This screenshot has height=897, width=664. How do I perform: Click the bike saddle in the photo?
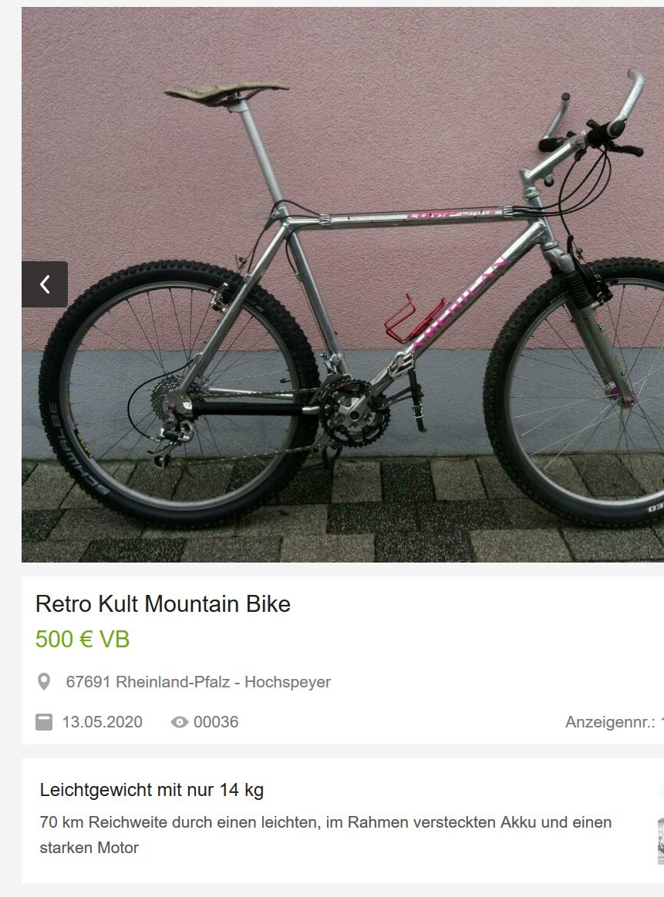(226, 91)
